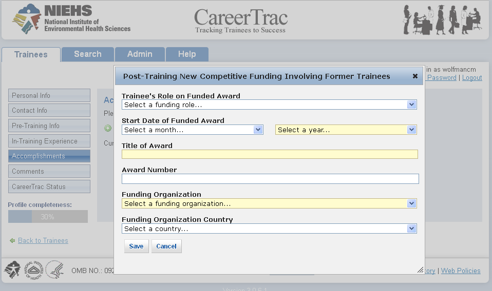Open the Admin tab
Image resolution: width=492 pixels, height=291 pixels.
coord(140,54)
